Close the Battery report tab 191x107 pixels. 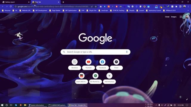tap(29, 2)
